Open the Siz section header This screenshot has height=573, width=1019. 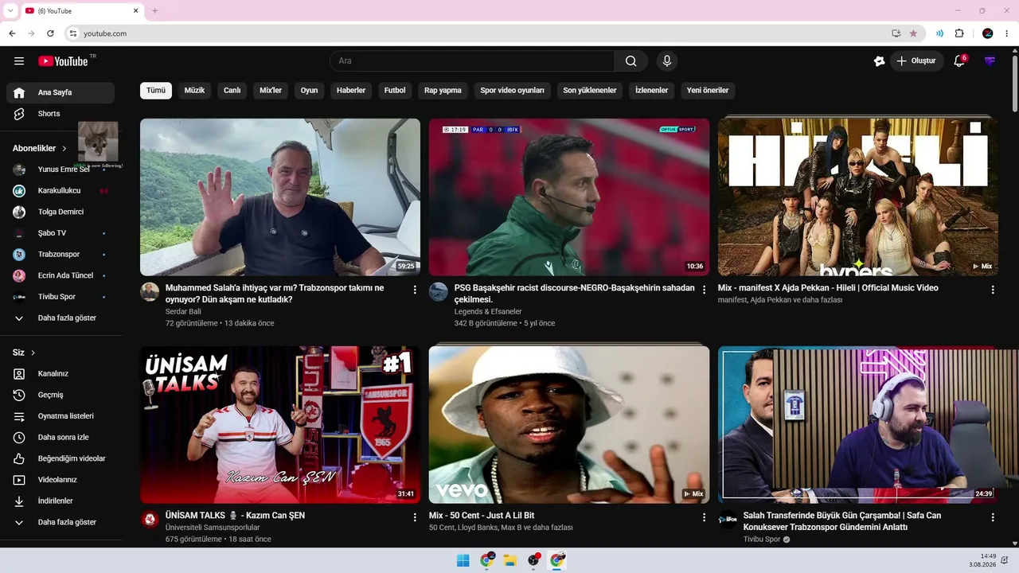[24, 353]
